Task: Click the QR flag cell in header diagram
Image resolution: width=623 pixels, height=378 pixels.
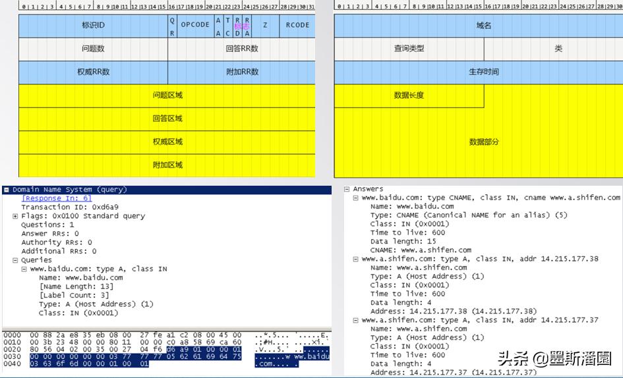Action: [x=172, y=26]
